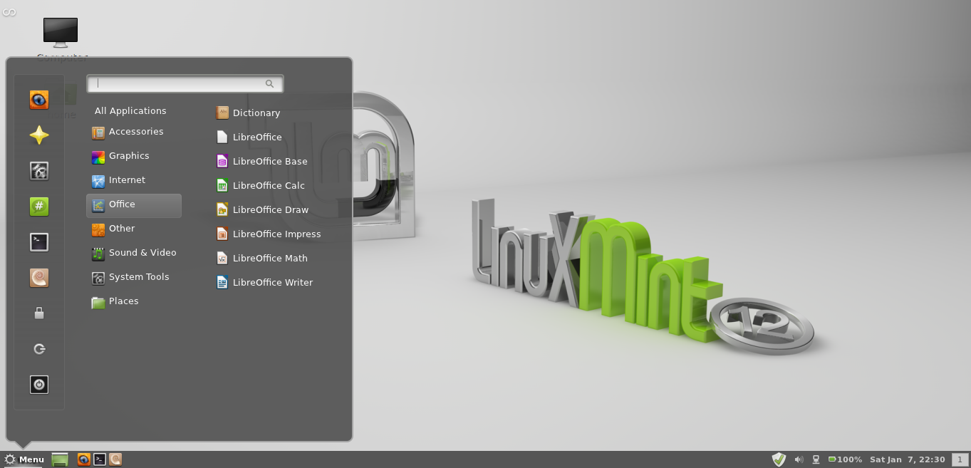Launch the eye-icon browser from the favorites sidebar
Image resolution: width=971 pixels, height=468 pixels.
(x=39, y=100)
